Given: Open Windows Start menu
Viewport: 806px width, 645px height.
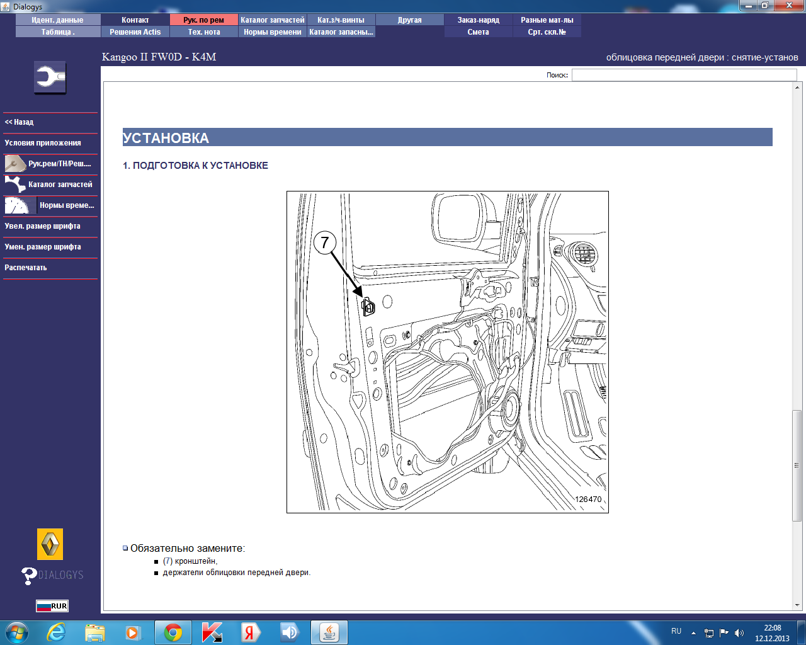Looking at the screenshot, I should coord(17,632).
